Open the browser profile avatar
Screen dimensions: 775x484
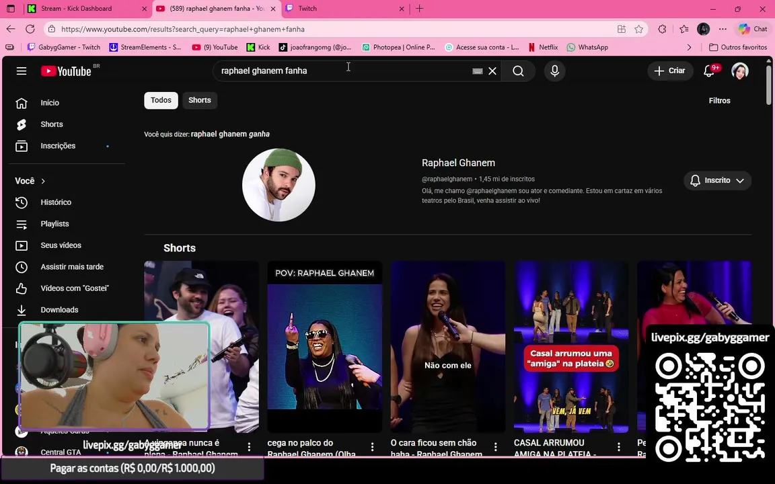703,29
